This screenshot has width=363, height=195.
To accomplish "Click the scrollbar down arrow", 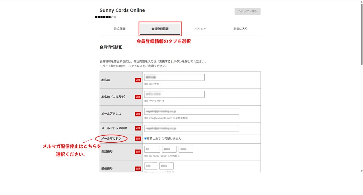I will click(361, 171).
